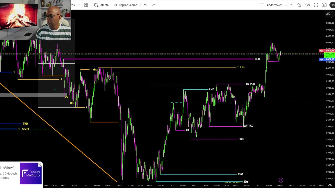The width and height of the screenshot is (335, 188).
Task: Close the Fusion Markets ad banner
Action: click(x=40, y=164)
